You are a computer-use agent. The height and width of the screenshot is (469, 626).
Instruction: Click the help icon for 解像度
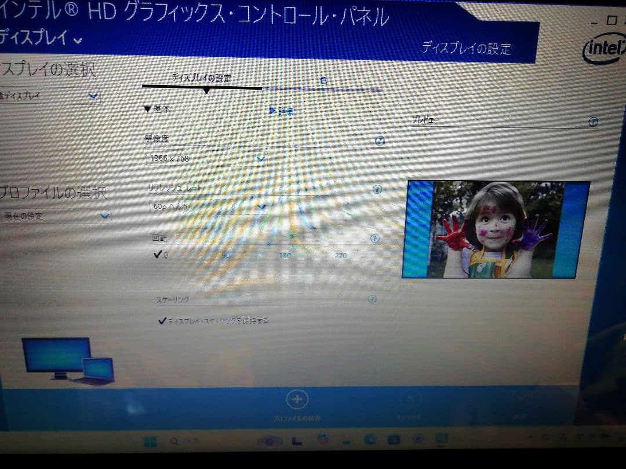click(x=379, y=140)
